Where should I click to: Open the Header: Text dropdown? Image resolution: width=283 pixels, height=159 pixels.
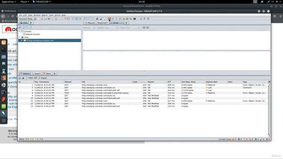click(107, 28)
